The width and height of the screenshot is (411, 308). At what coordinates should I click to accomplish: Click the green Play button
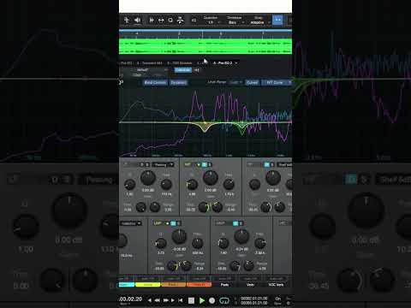[202, 300]
